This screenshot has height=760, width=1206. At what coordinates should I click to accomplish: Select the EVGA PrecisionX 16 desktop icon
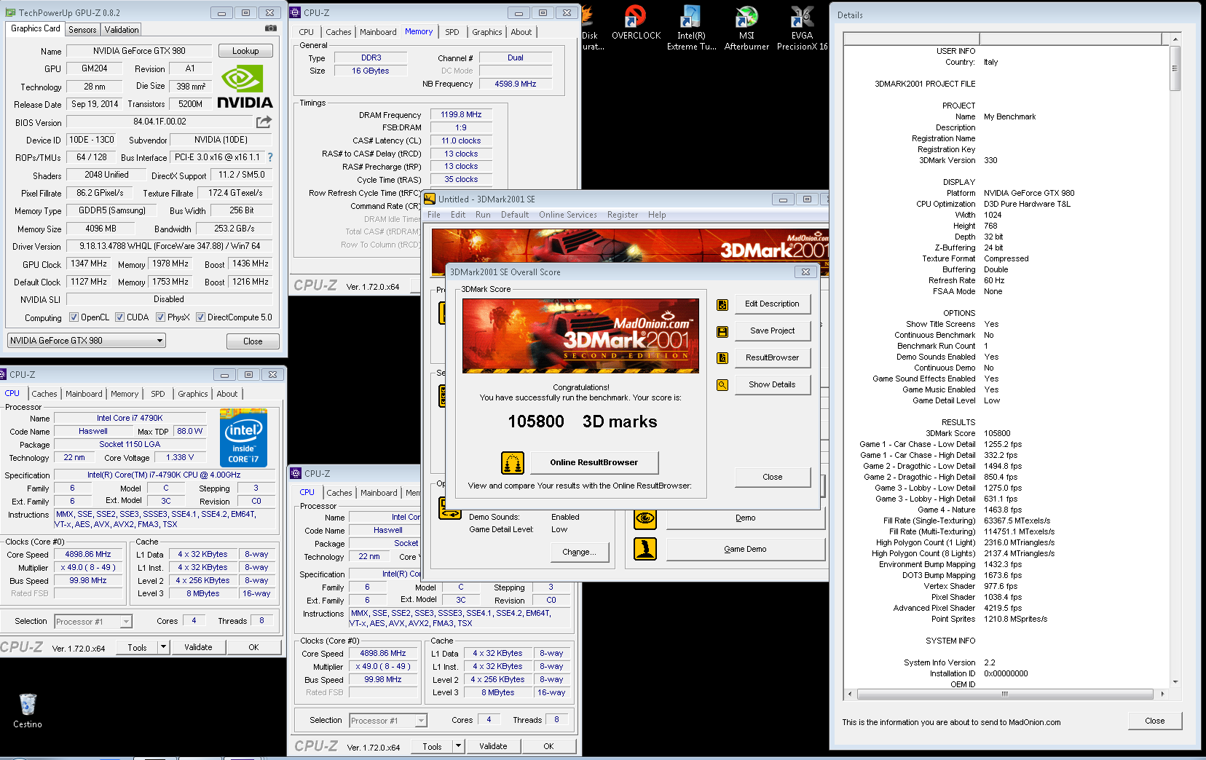coord(802,28)
